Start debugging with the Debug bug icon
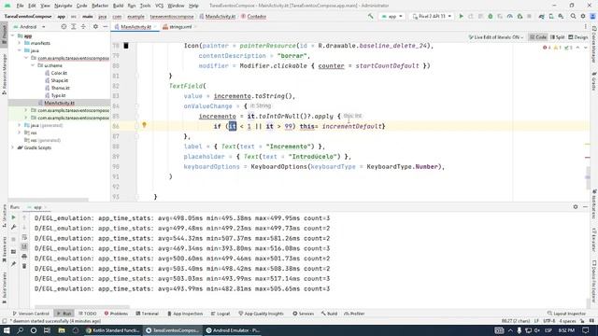 click(x=490, y=17)
